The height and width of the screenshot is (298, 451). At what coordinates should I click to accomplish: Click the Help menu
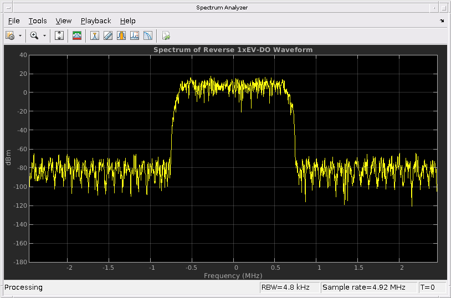click(x=127, y=21)
